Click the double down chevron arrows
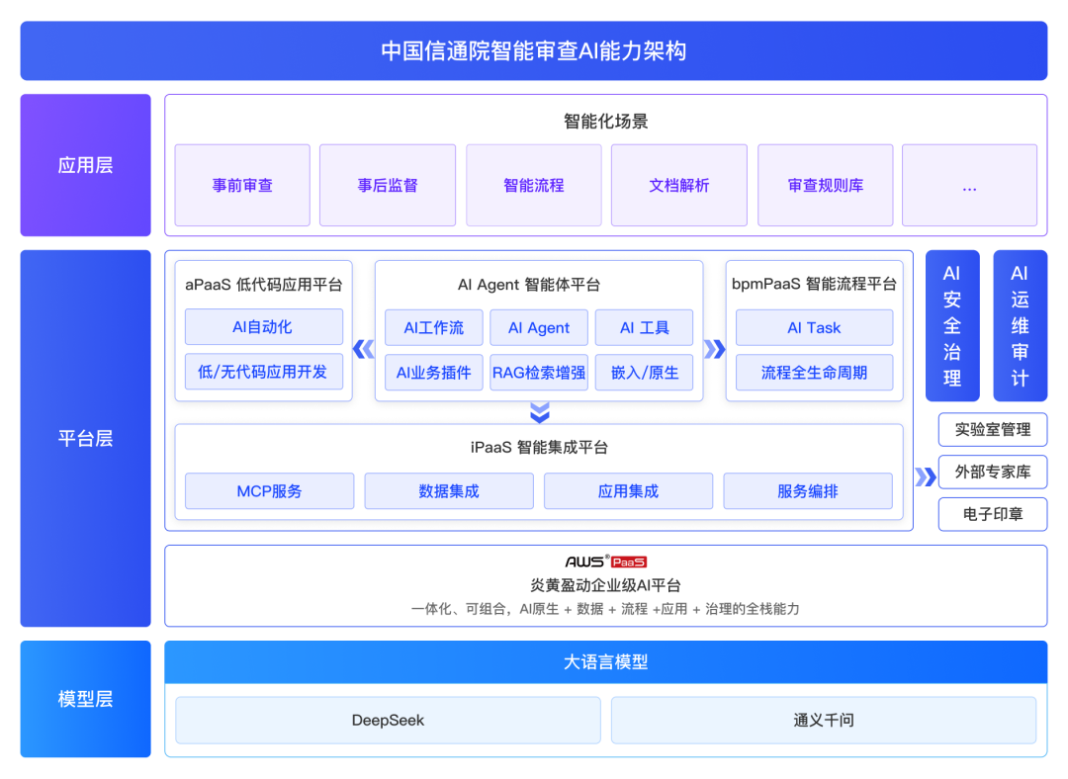Screen dimensions: 1068x779 [x=539, y=412]
